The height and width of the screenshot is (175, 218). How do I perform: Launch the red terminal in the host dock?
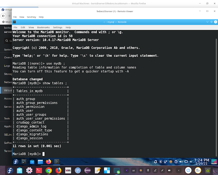39,170
